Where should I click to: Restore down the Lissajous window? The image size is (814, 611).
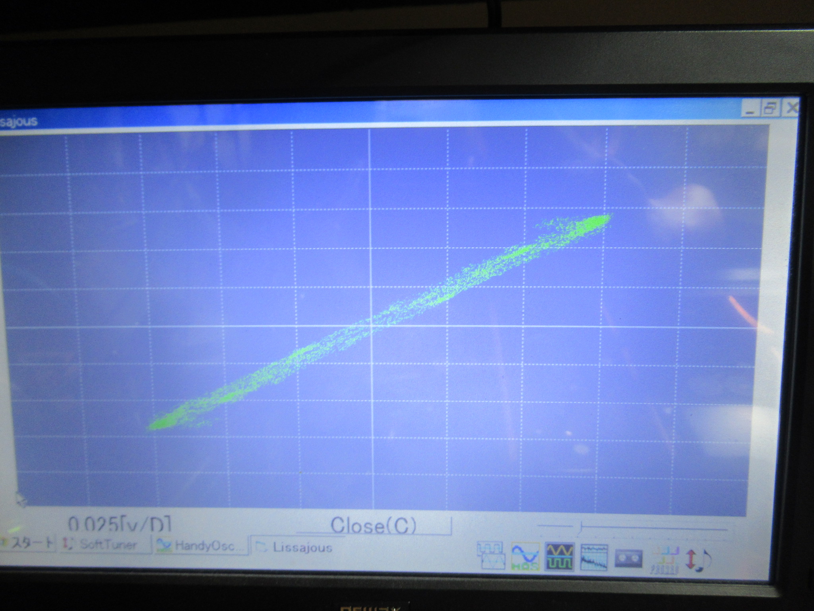pyautogui.click(x=770, y=108)
